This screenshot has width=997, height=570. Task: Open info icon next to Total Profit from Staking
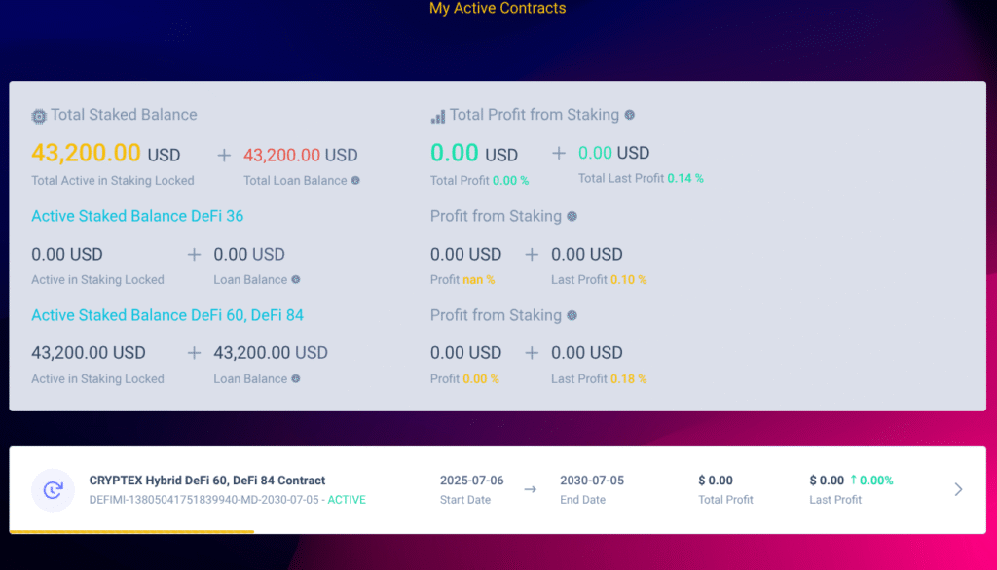[x=630, y=115]
